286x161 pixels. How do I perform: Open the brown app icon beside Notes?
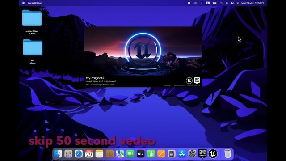109,154
